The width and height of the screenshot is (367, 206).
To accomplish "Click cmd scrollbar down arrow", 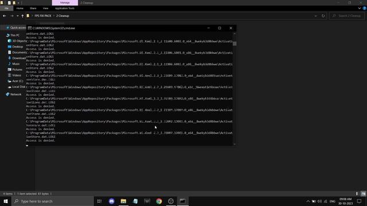I will click(235, 144).
